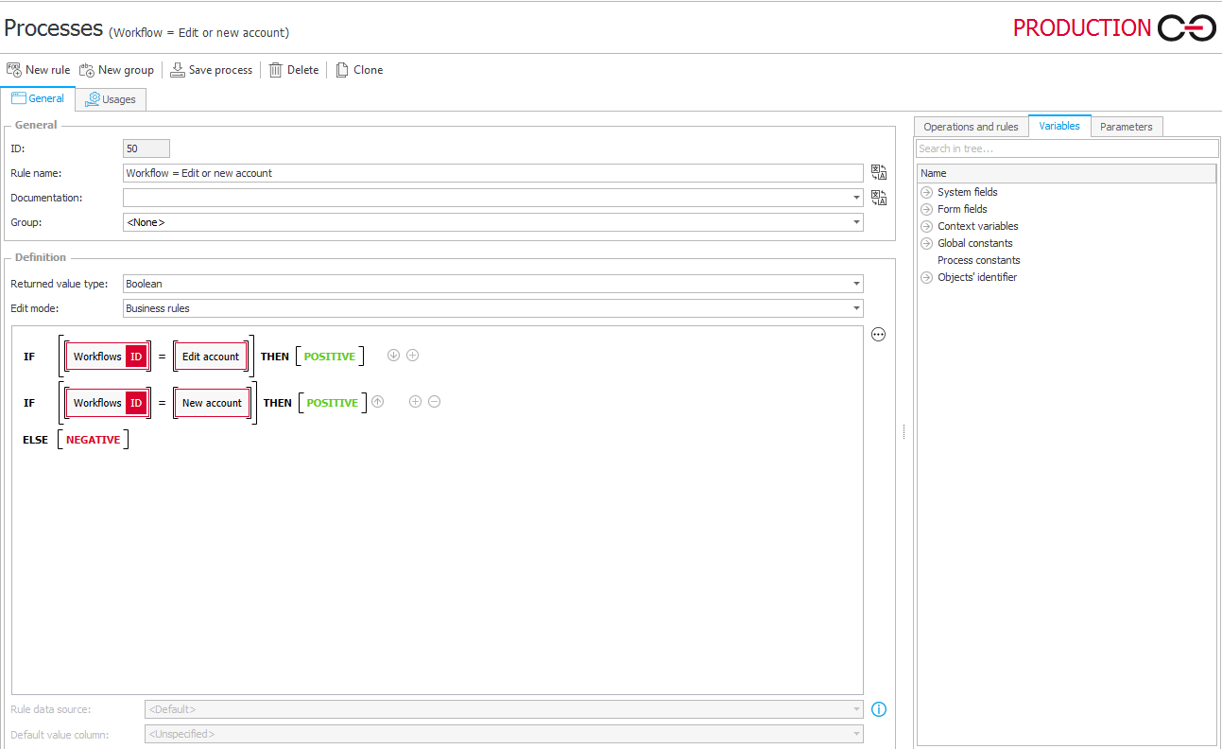This screenshot has width=1222, height=749.
Task: Open the Group dropdown showing <None>
Action: click(x=856, y=222)
